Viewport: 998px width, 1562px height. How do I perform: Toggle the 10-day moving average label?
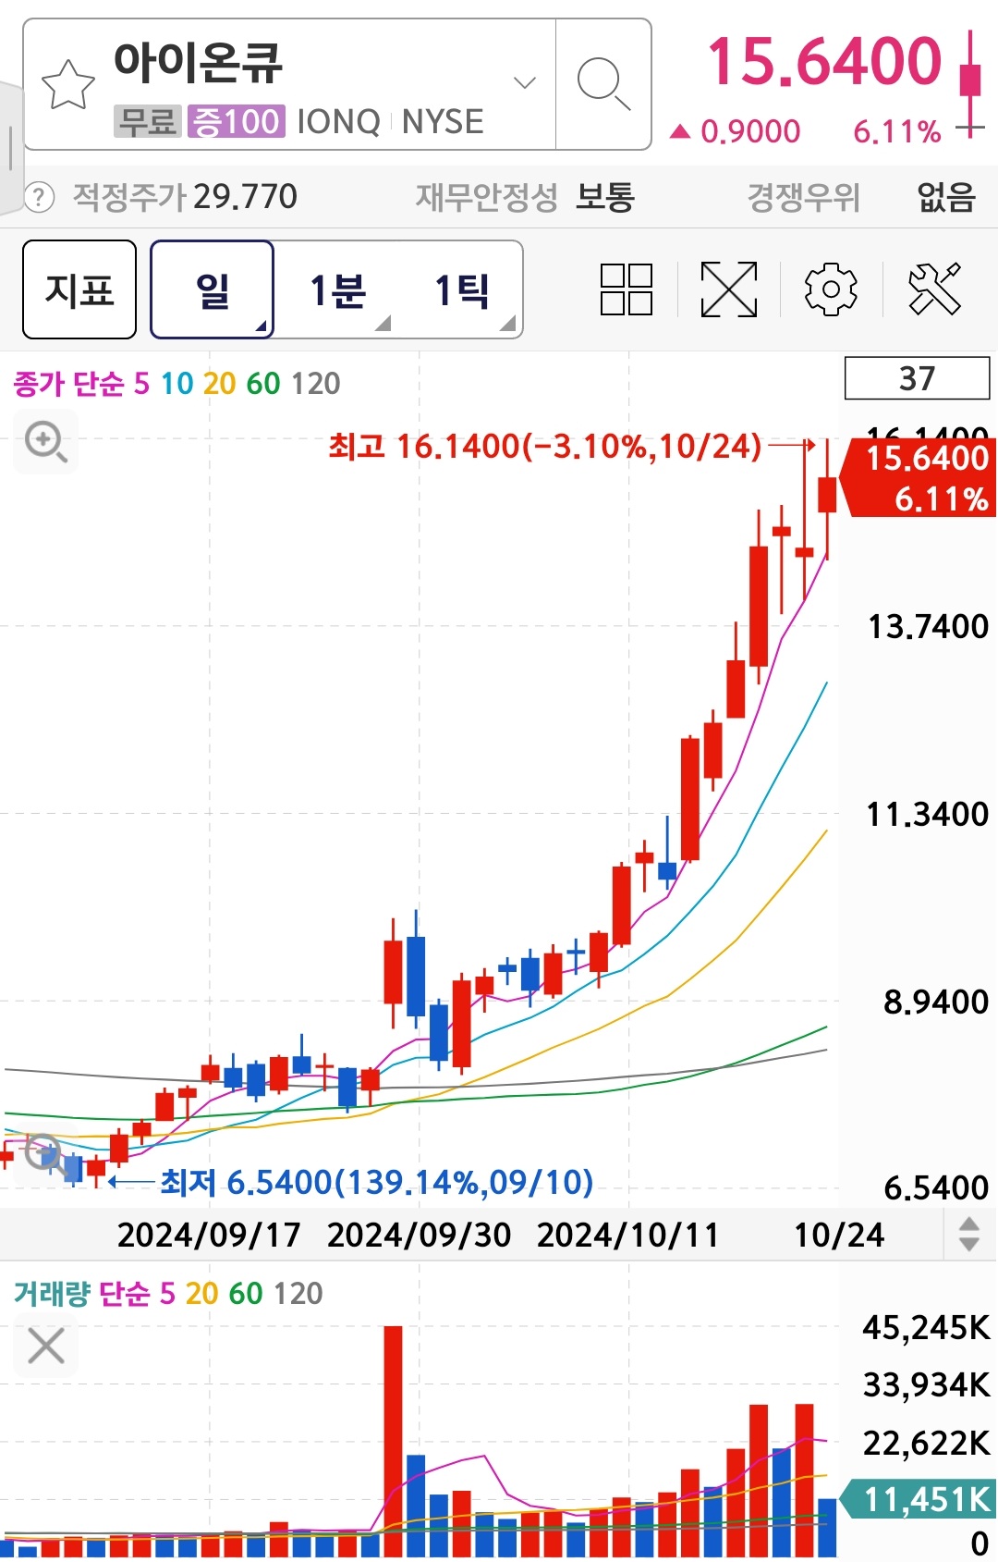pos(177,383)
